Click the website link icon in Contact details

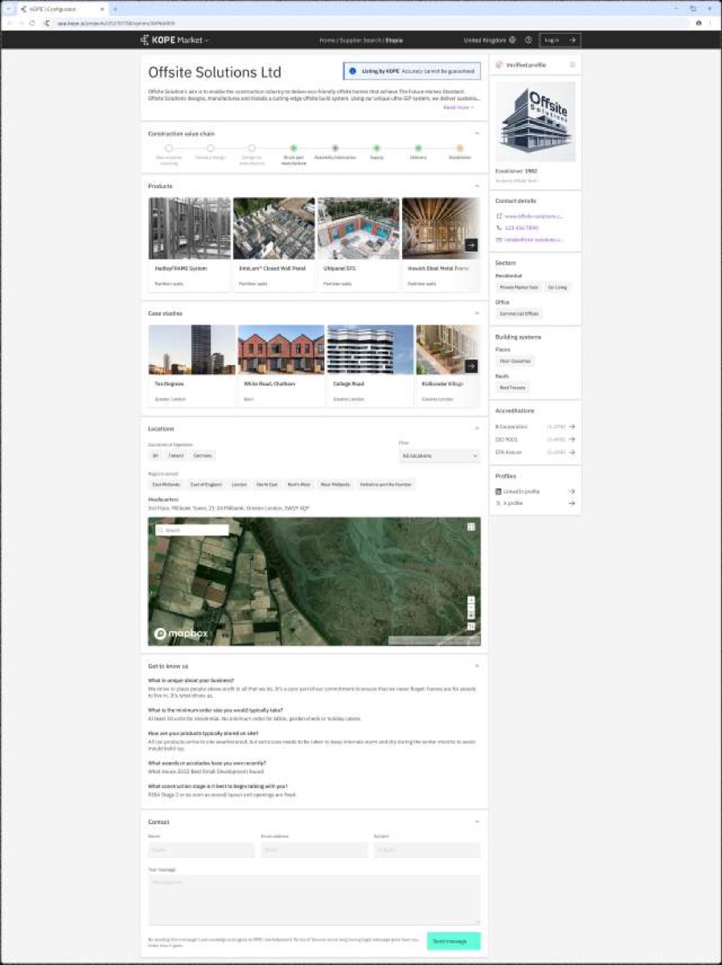(x=498, y=216)
